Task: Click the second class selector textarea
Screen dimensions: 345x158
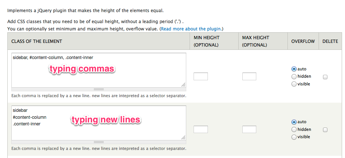Action: click(x=99, y=123)
